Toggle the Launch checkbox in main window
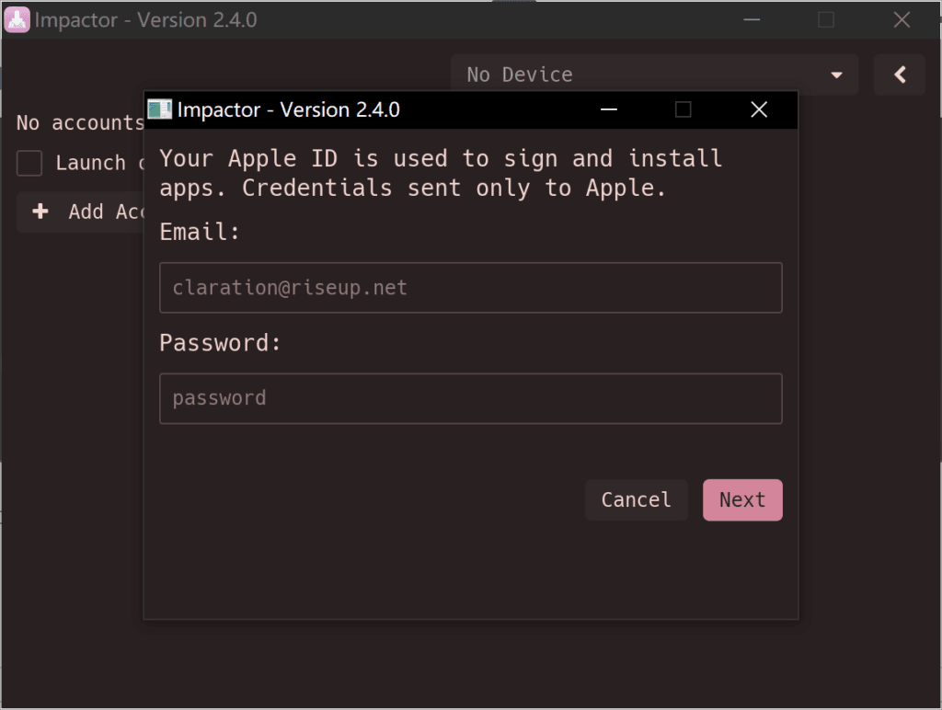942x710 pixels. (29, 163)
